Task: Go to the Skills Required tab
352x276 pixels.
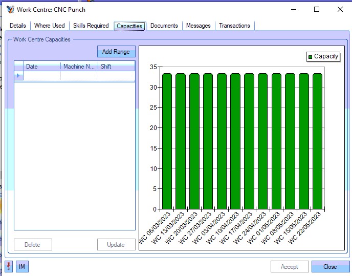Action: click(91, 26)
